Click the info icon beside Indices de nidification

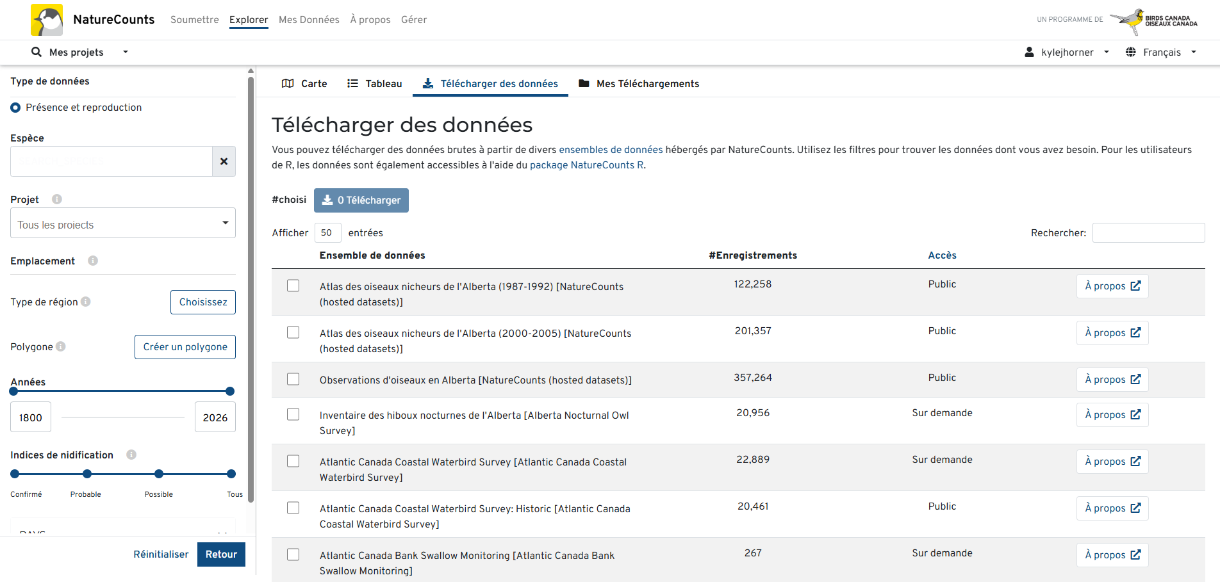(131, 455)
